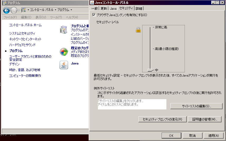This screenshot has width=226, height=141.
Task: Click the 既定のプログラム icon
Action: point(64,52)
